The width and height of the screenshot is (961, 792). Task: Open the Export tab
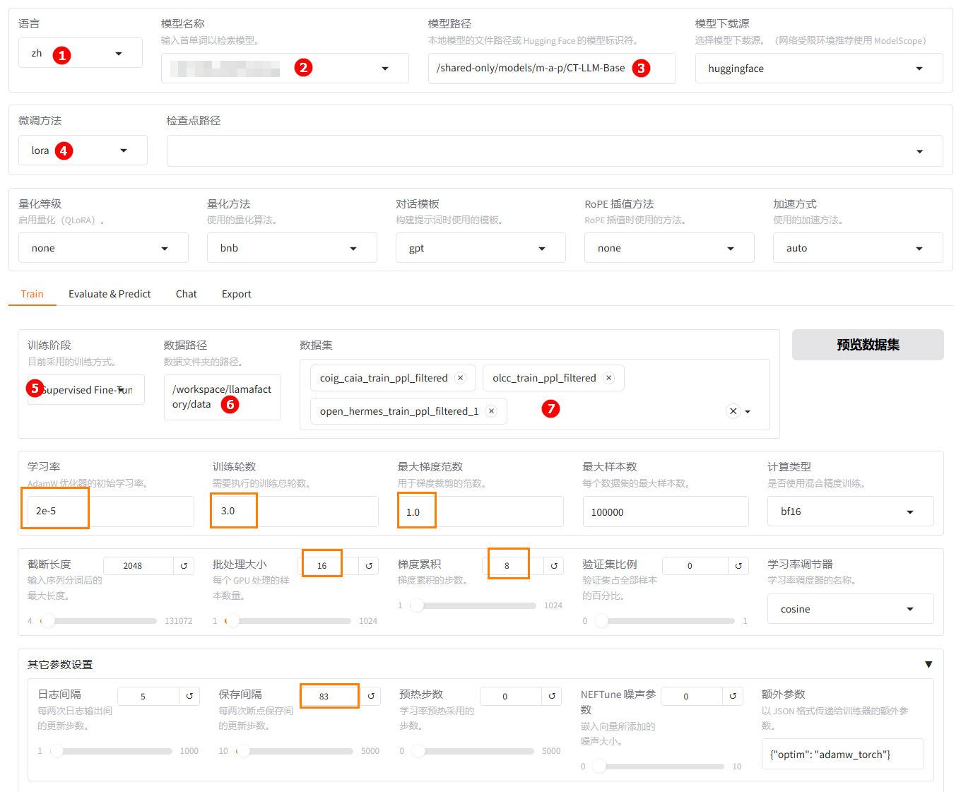[236, 294]
